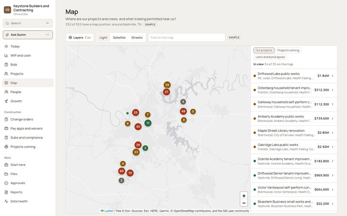The height and width of the screenshot is (216, 347).
Task: Click the Layers stack icon
Action: (70, 37)
